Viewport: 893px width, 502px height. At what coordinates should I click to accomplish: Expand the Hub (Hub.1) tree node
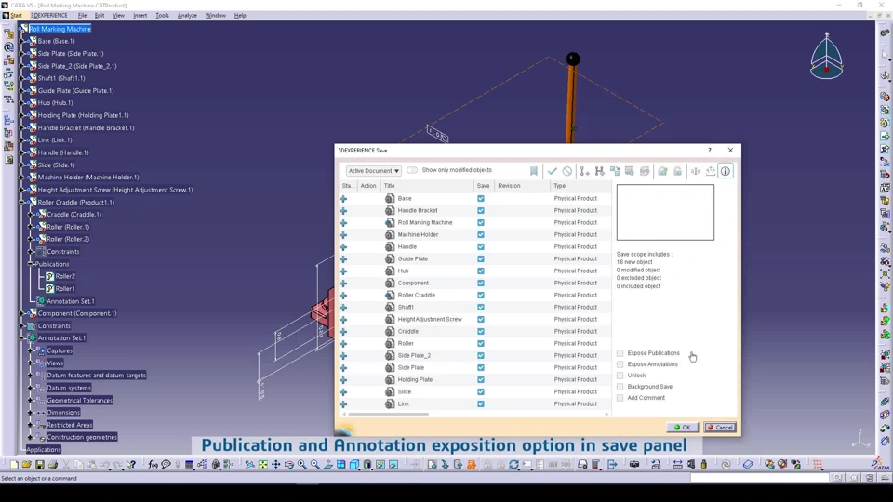[22, 103]
